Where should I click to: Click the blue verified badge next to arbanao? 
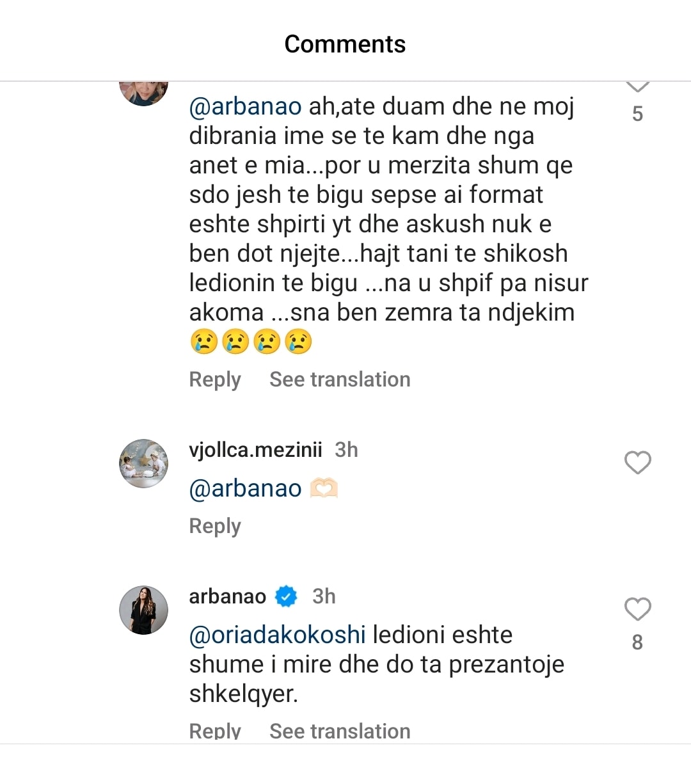[286, 596]
